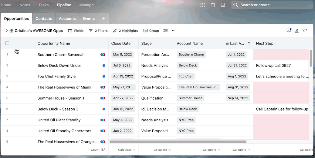Open the inbox tray icon
315x158 pixels.
[x=223, y=5]
